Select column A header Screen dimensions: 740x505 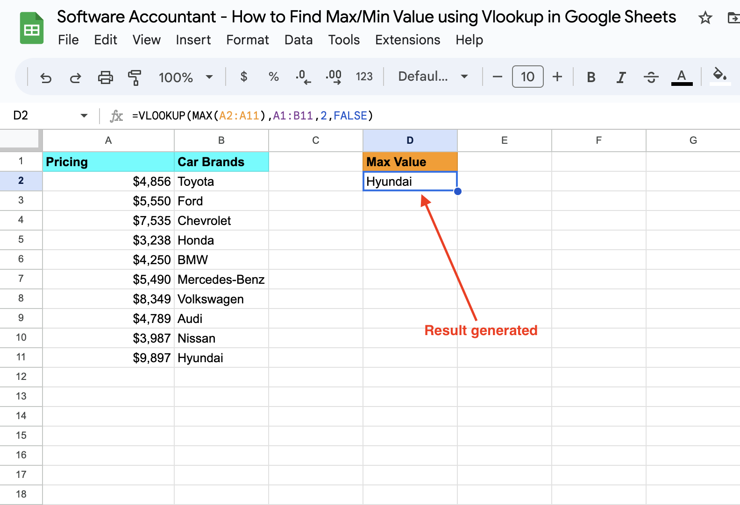[108, 140]
